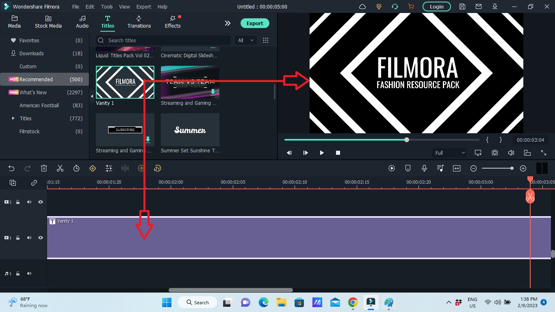Collapse the titles side panel arrow

(91, 96)
